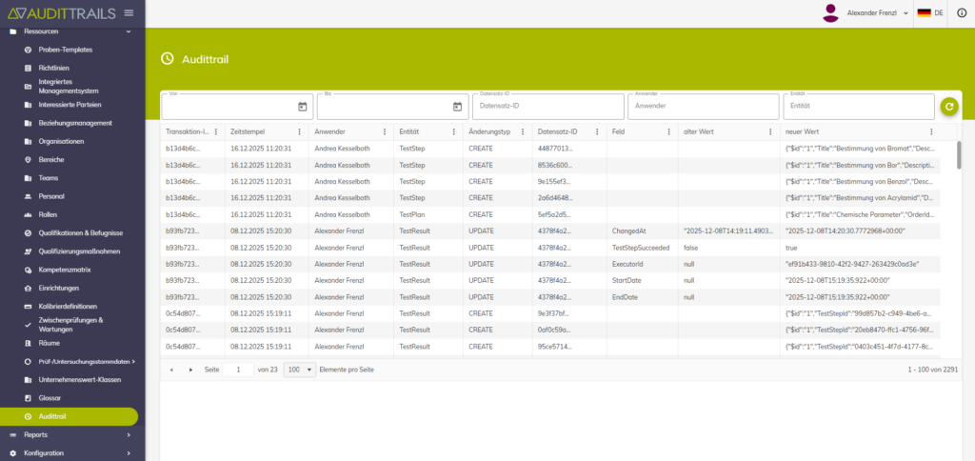Open the calendar picker for Bis date
Screen dimensions: 975x461
[457, 107]
